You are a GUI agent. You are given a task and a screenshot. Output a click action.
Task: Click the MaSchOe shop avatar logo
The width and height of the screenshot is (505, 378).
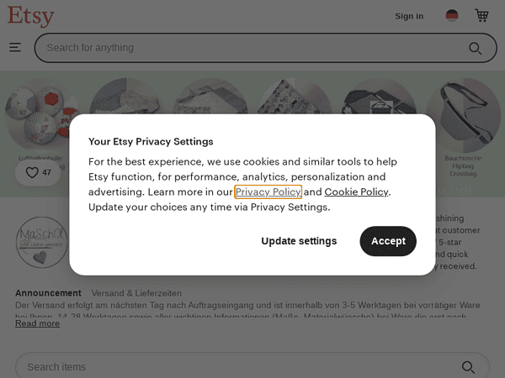[x=40, y=244]
